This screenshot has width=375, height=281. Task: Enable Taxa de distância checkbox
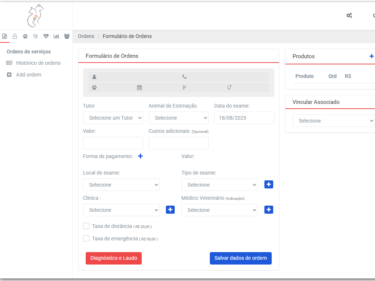click(86, 226)
